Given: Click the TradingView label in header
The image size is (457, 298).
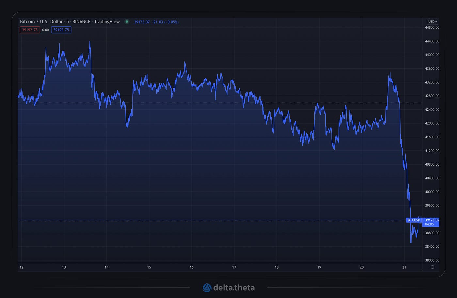Looking at the screenshot, I should [x=107, y=22].
